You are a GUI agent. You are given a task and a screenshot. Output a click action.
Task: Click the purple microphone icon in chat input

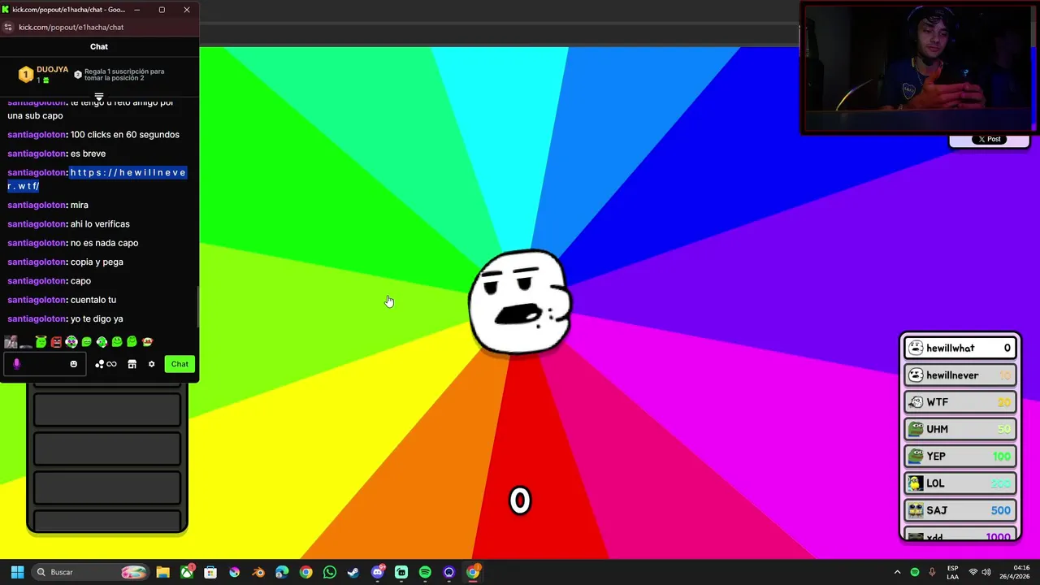point(16,364)
